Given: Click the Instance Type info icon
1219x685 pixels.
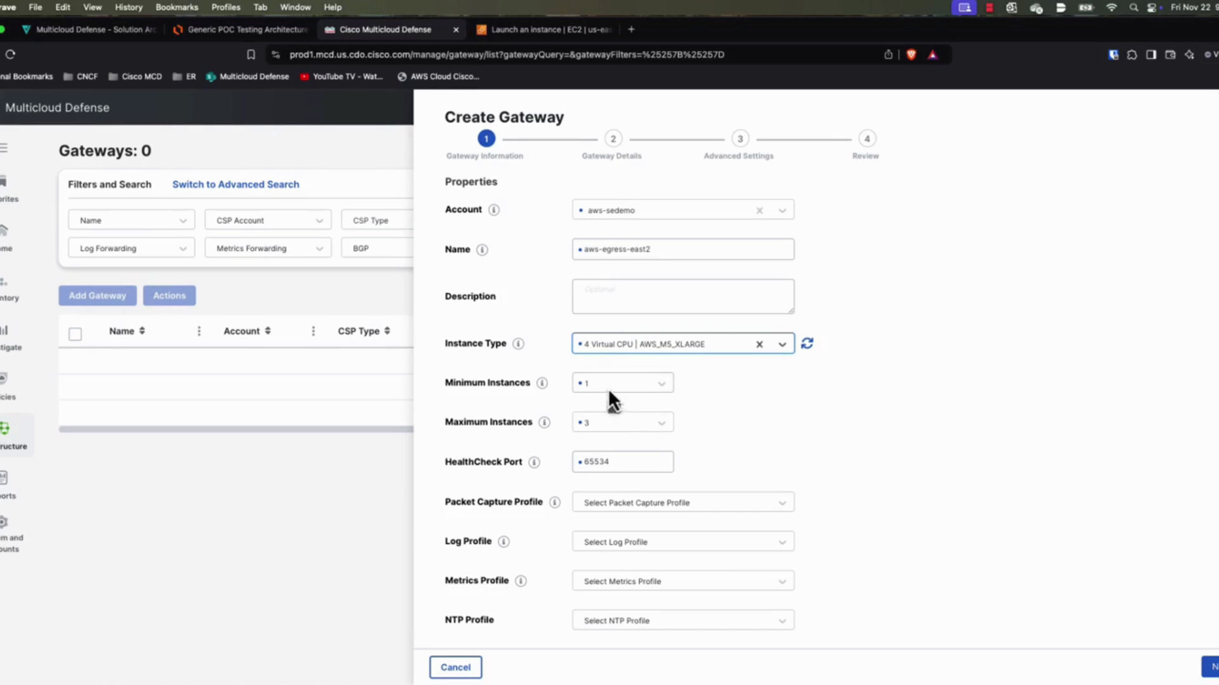Looking at the screenshot, I should coord(519,344).
